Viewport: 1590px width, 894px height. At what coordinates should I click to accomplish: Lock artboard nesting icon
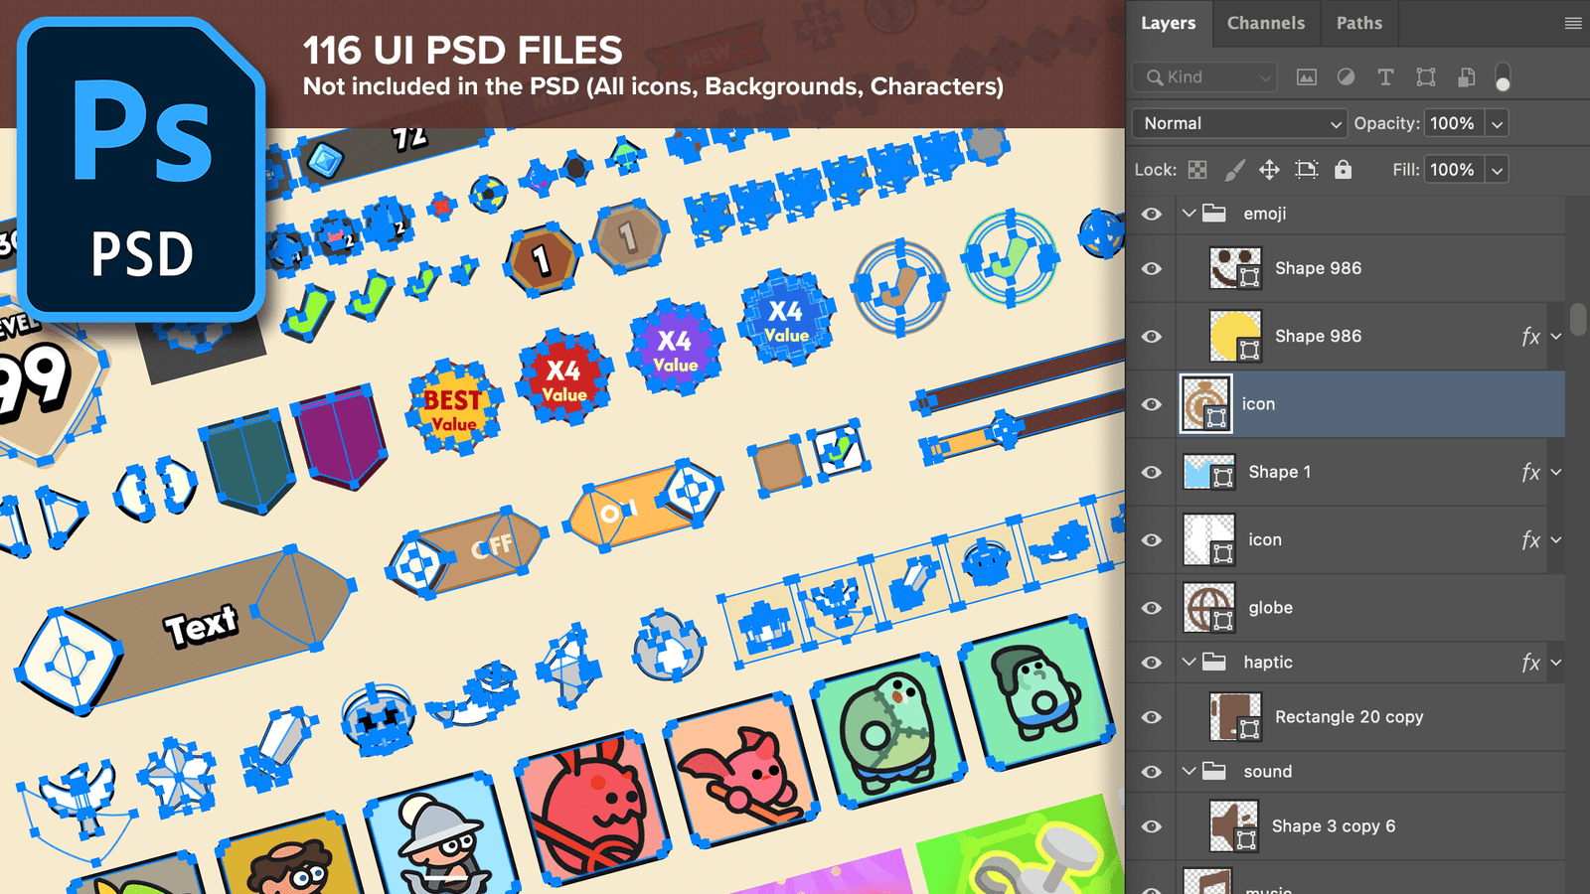(x=1307, y=170)
